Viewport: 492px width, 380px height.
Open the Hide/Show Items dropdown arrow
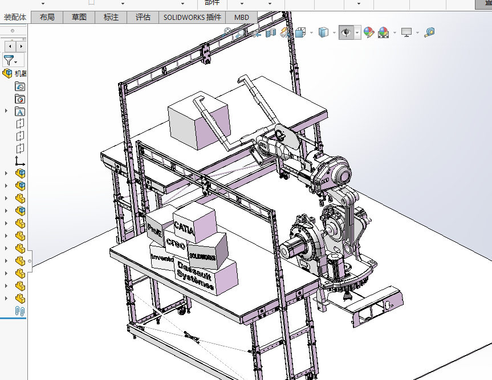357,33
